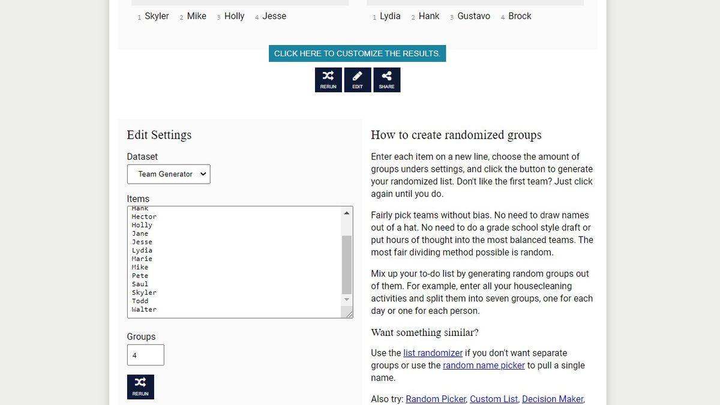This screenshot has width=720, height=405.
Task: Click into the Groups number field
Action: [x=145, y=355]
